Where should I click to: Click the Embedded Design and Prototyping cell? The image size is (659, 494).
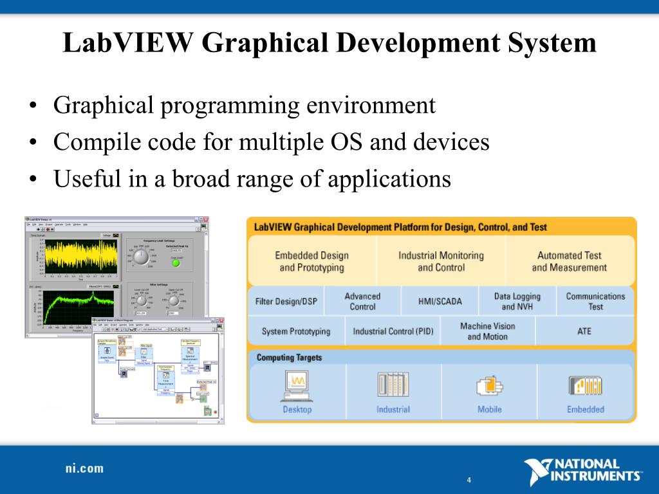pyautogui.click(x=312, y=261)
